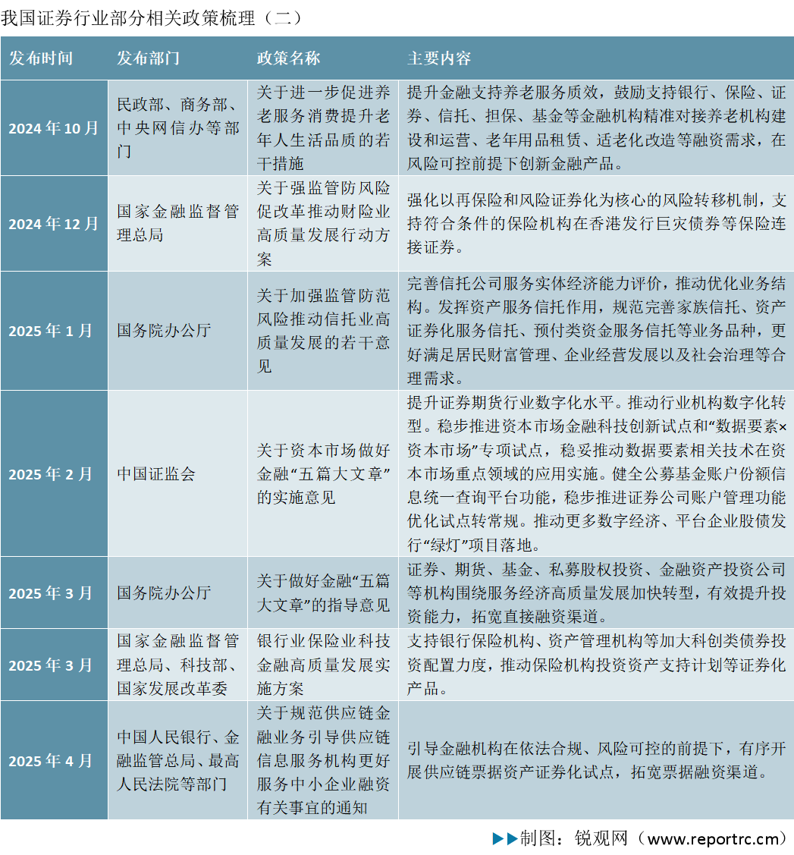Viewport: 794px width, 855px height.
Task: Click the blue double-arrow icon before 制图
Action: tap(505, 838)
